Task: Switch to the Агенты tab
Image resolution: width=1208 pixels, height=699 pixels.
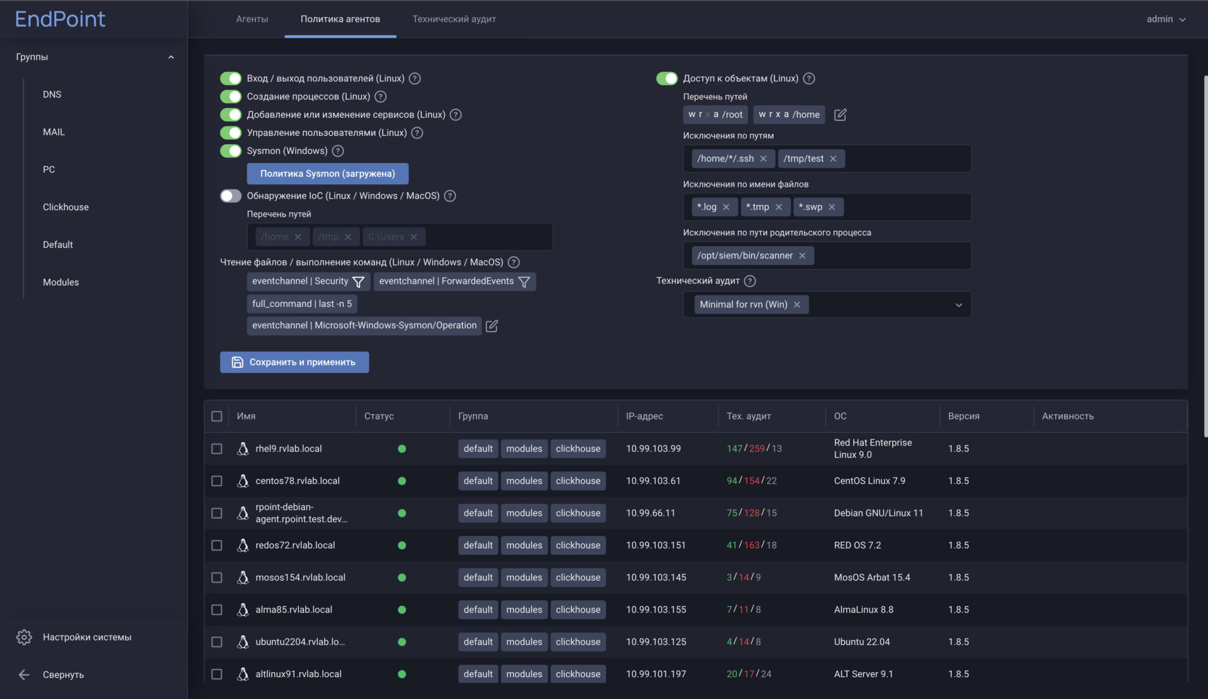Action: pos(252,20)
